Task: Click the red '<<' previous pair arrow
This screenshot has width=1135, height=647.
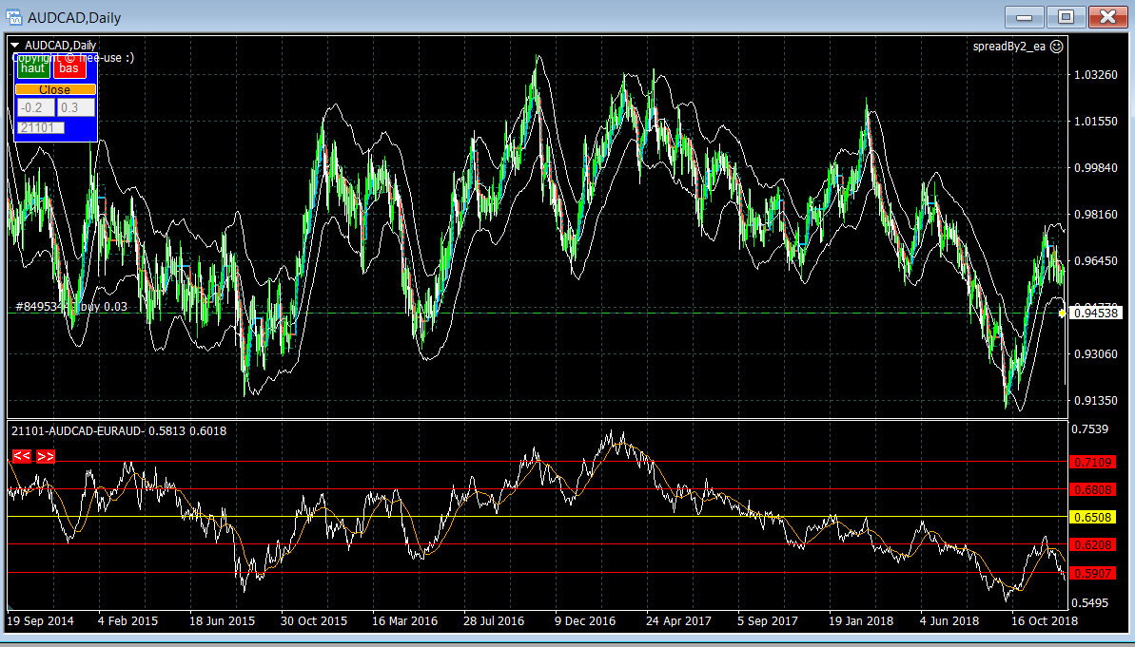Action: point(22,457)
